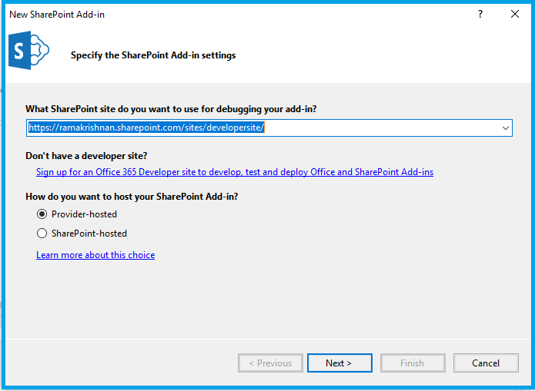The image size is (535, 391).
Task: Click the Previous button
Action: (270, 363)
